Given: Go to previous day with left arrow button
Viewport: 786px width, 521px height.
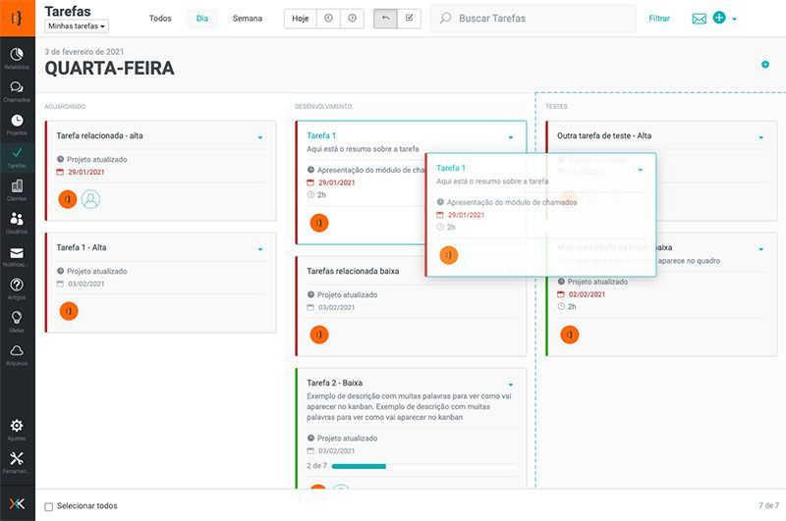Looking at the screenshot, I should coord(328,18).
